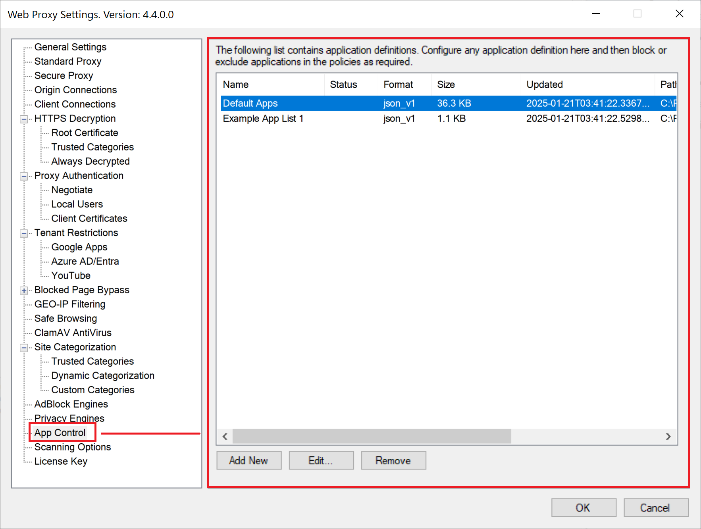Expand the Blocked Page Bypass node
The width and height of the screenshot is (701, 529).
24,290
